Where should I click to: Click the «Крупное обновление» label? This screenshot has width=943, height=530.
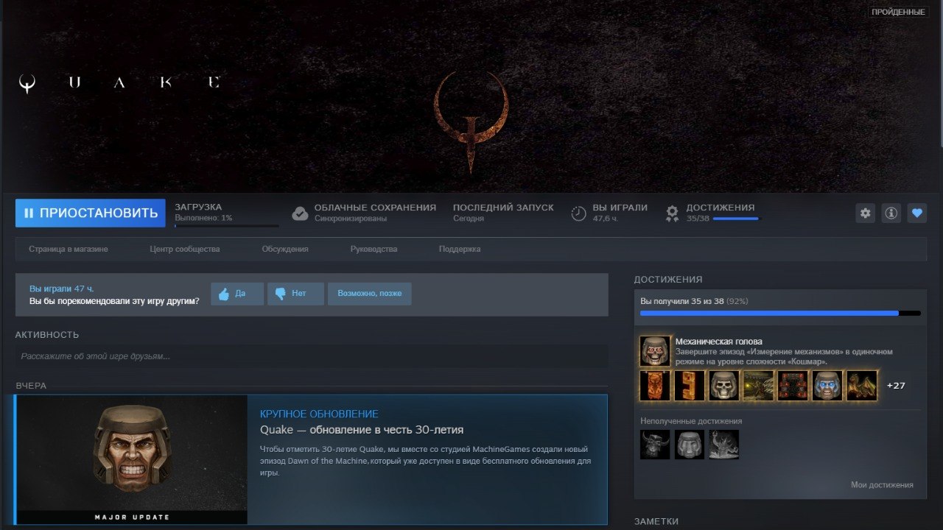coord(319,414)
